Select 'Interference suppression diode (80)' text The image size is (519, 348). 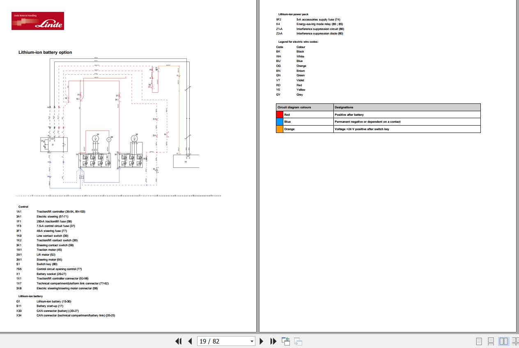(320, 34)
